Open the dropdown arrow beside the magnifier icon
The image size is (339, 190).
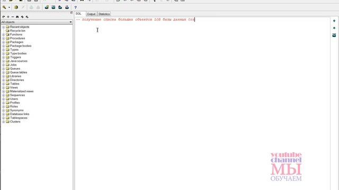tap(9, 7)
